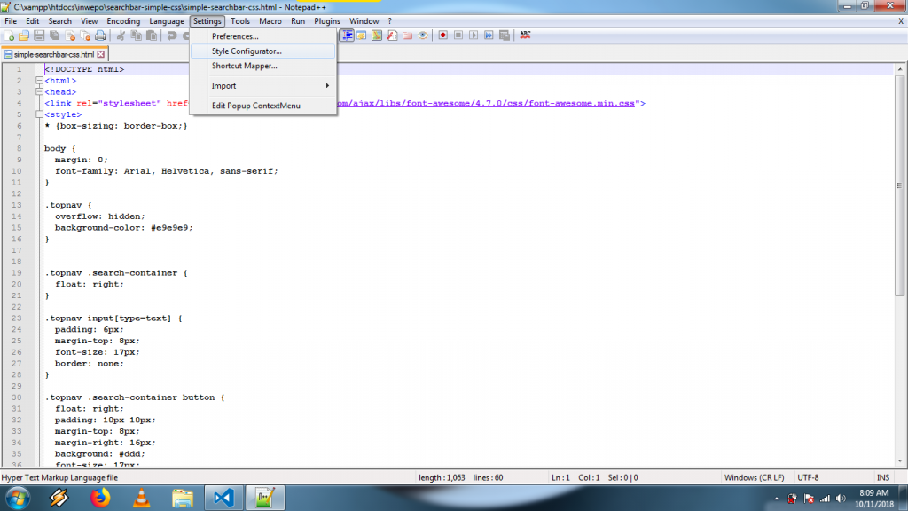The height and width of the screenshot is (511, 908).
Task: Open VLC media player from taskbar
Action: pos(140,498)
